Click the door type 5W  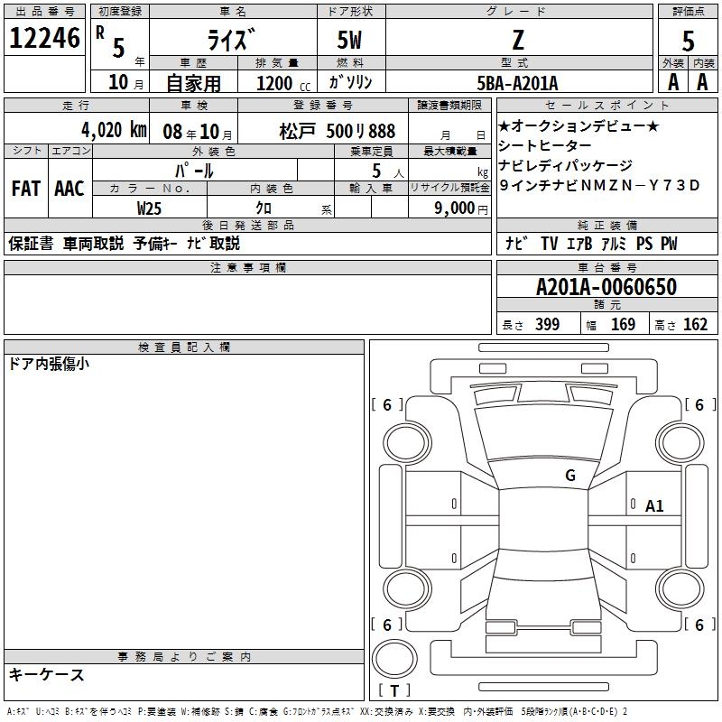coord(349,40)
